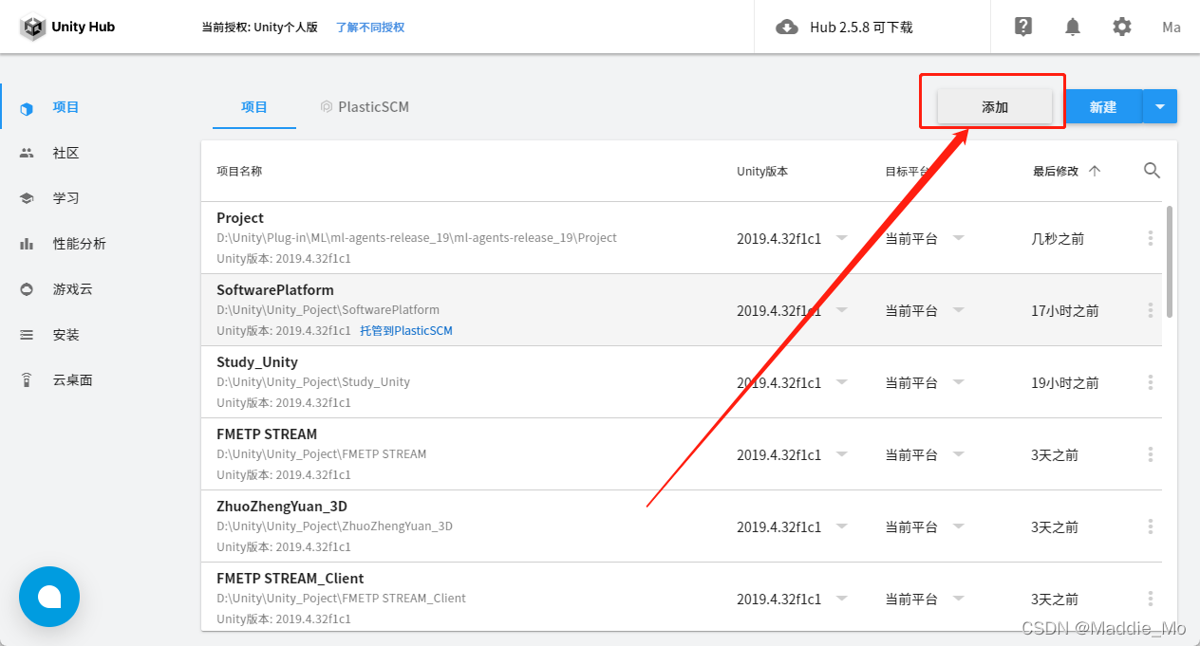Viewport: 1200px width, 646px height.
Task: Open target platform dropdown for FMETP STREAM_Client
Action: [959, 599]
